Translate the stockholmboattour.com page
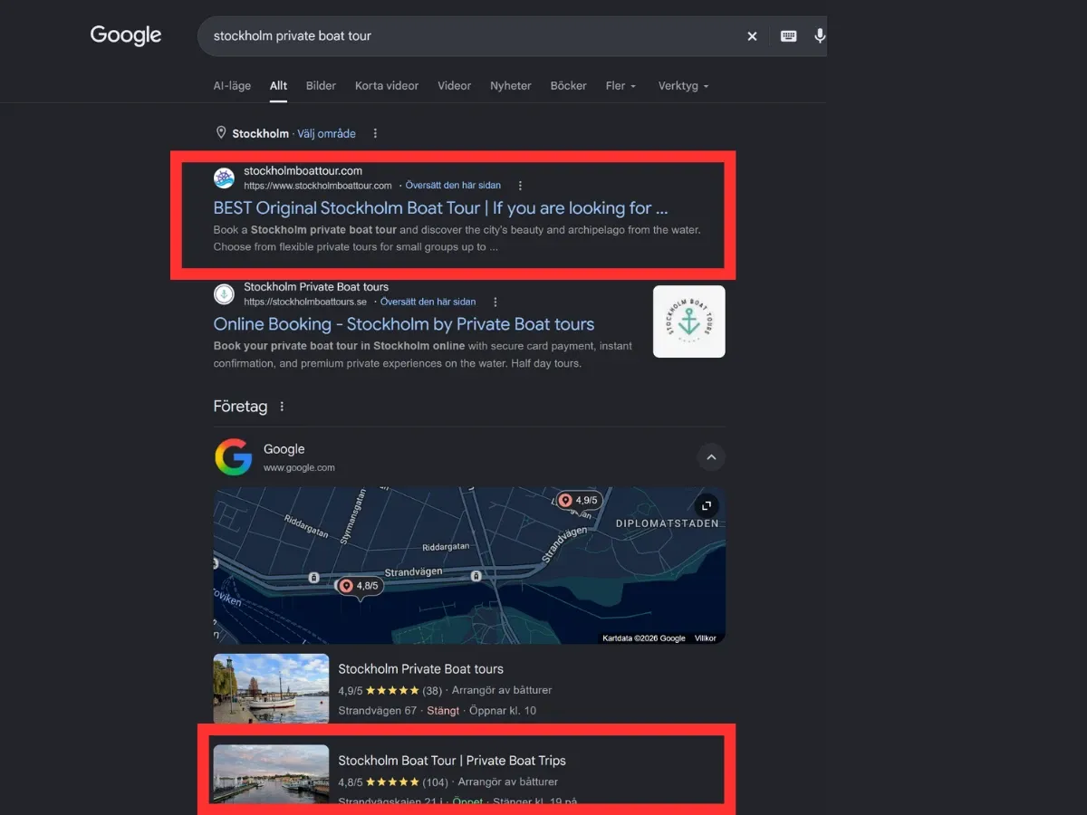 (x=453, y=186)
